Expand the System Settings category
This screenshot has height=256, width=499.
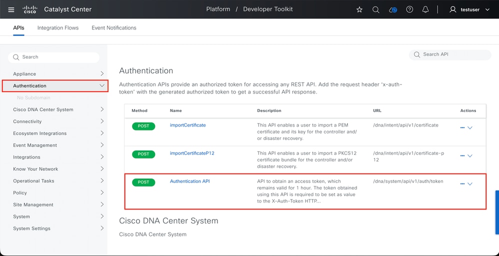pyautogui.click(x=102, y=228)
